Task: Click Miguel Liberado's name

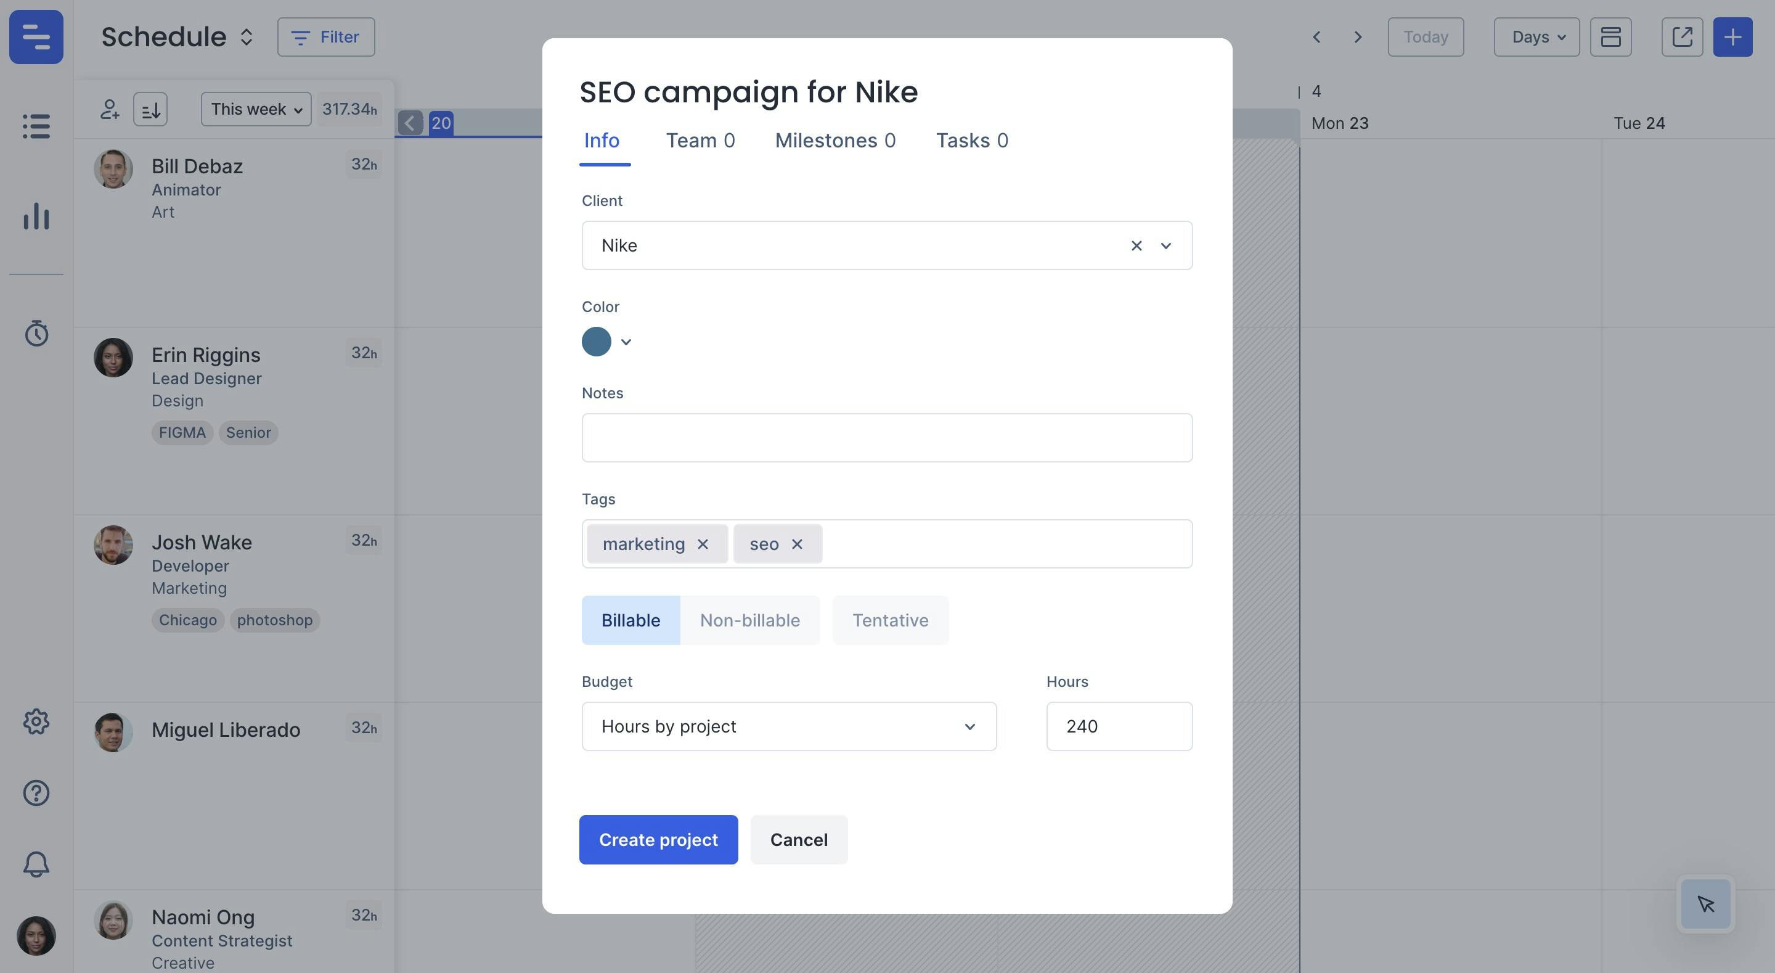Action: (226, 729)
